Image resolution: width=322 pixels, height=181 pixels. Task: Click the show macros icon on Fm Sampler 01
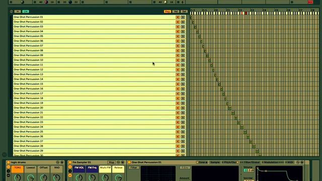[x=70, y=167]
